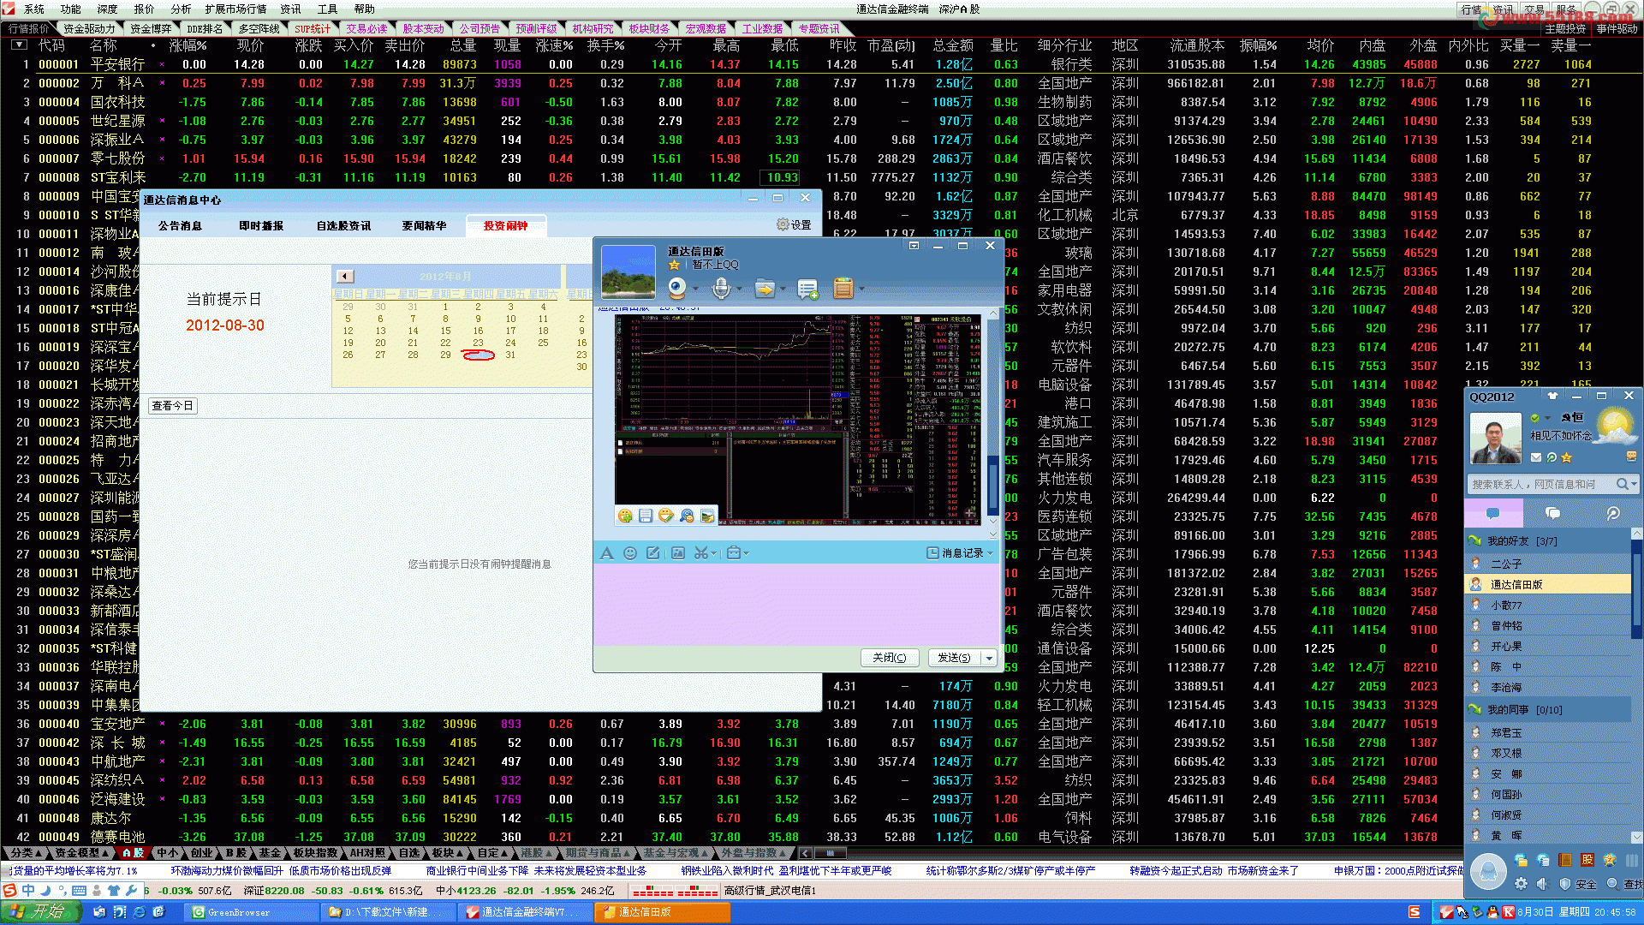Open QQ mail envelope icon

coord(1536,457)
